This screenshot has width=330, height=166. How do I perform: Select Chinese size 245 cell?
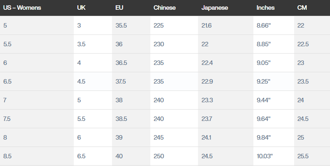point(158,138)
